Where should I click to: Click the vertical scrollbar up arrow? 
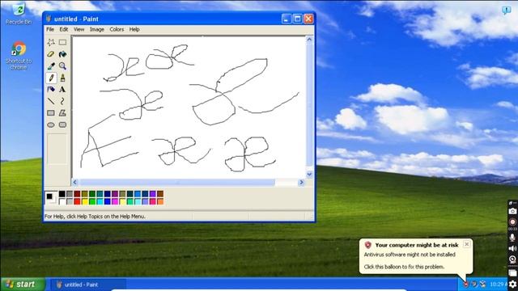point(309,40)
